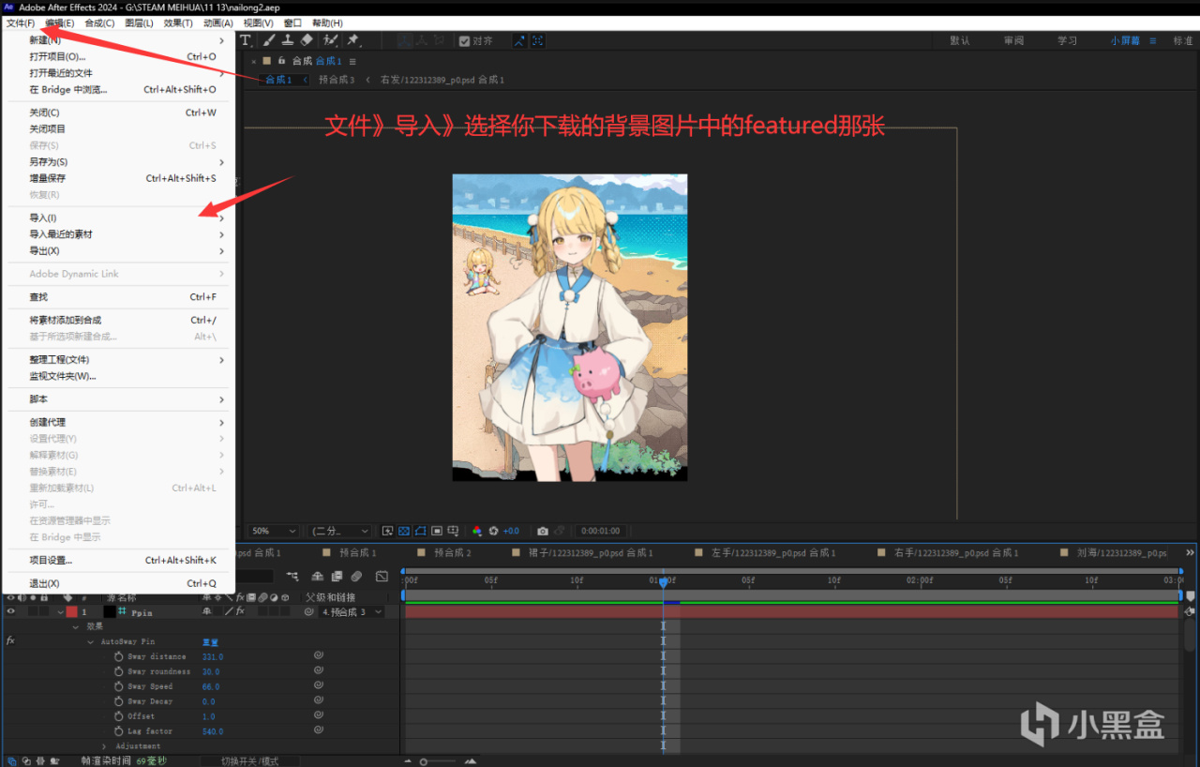Toggle the transparency grid in viewer
Image resolution: width=1200 pixels, height=767 pixels.
[x=404, y=531]
